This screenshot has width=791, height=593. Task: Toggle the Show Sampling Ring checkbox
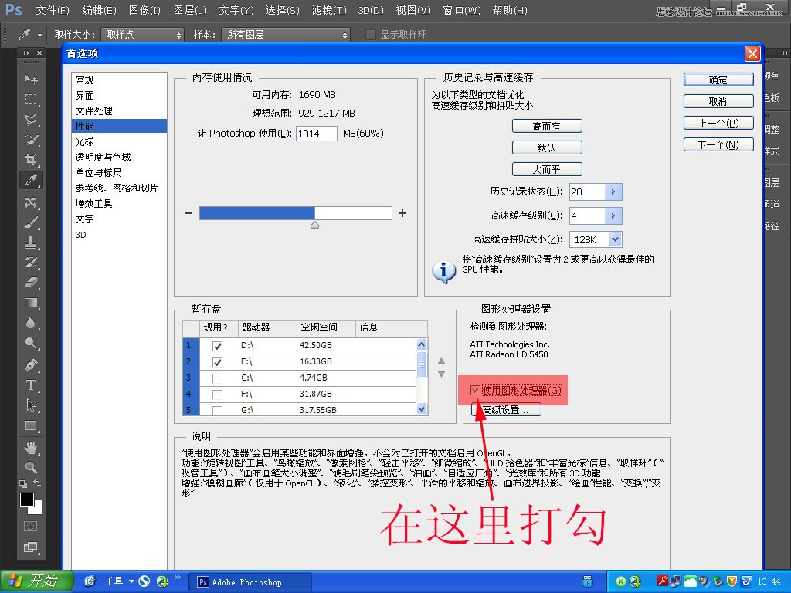(x=370, y=34)
